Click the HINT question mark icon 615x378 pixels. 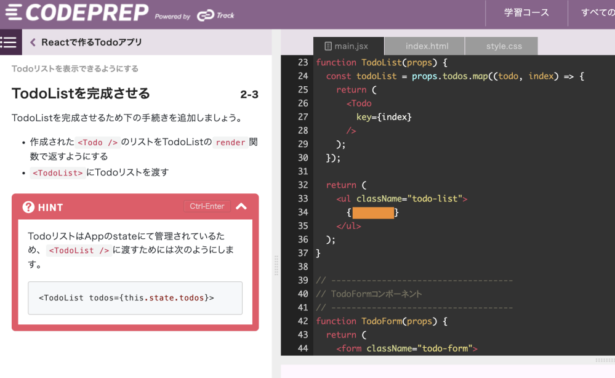28,207
